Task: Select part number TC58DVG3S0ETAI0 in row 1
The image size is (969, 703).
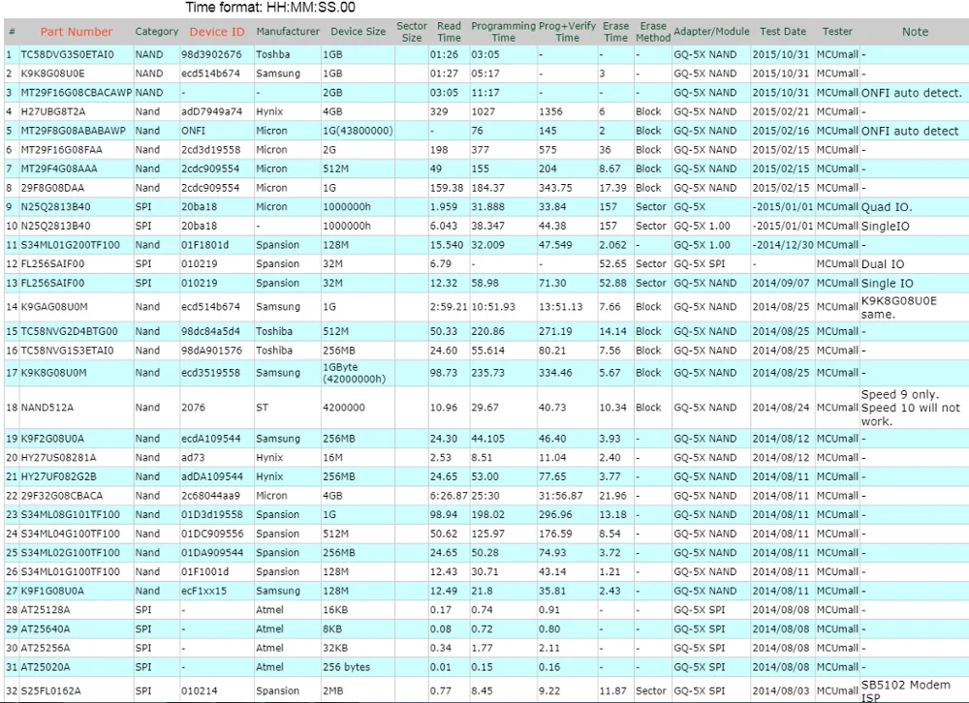Action: [68, 54]
